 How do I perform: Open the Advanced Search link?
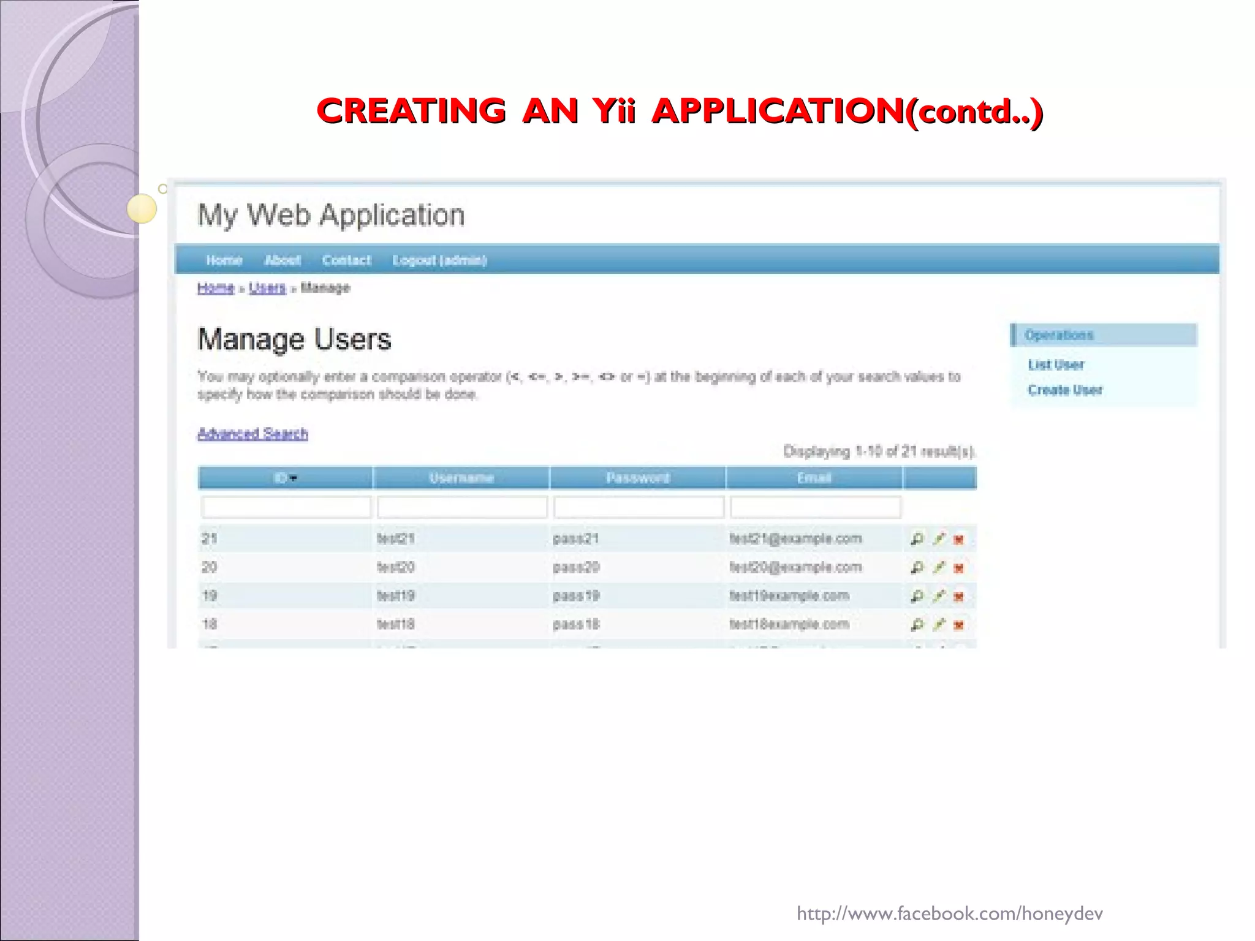coord(252,434)
